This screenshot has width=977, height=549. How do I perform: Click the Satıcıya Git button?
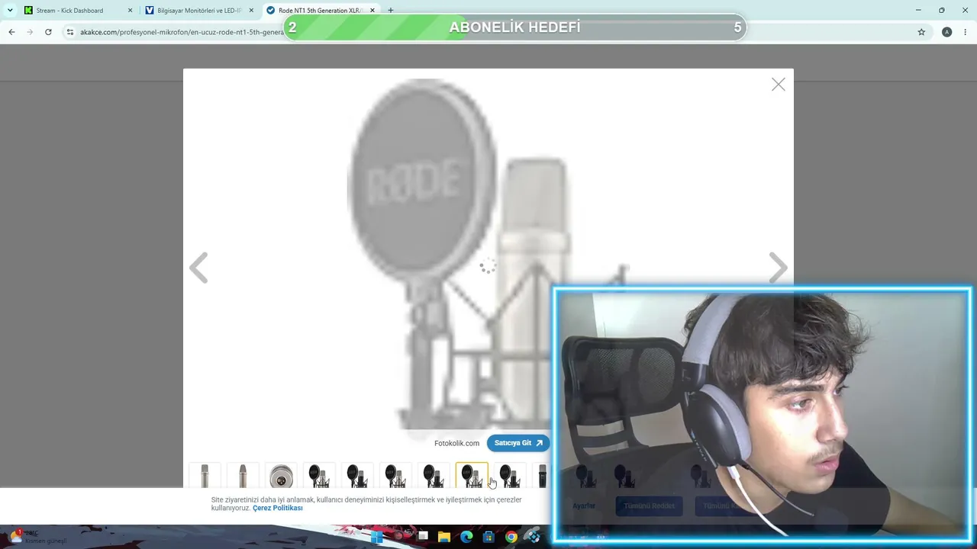pos(518,443)
